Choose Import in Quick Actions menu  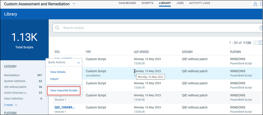(x=54, y=79)
